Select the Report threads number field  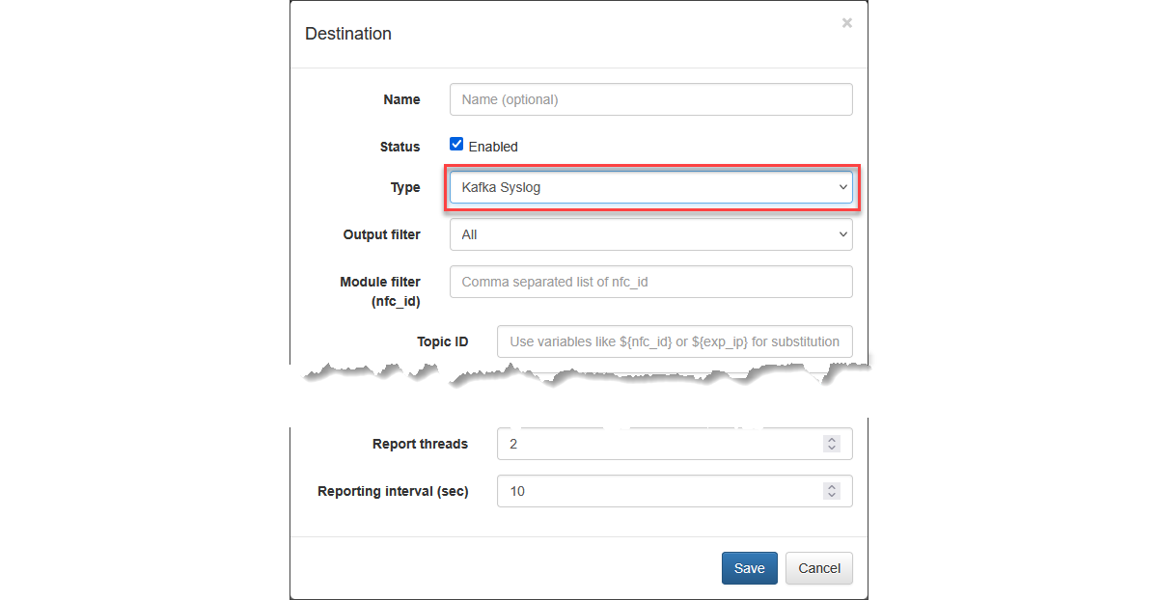point(656,444)
